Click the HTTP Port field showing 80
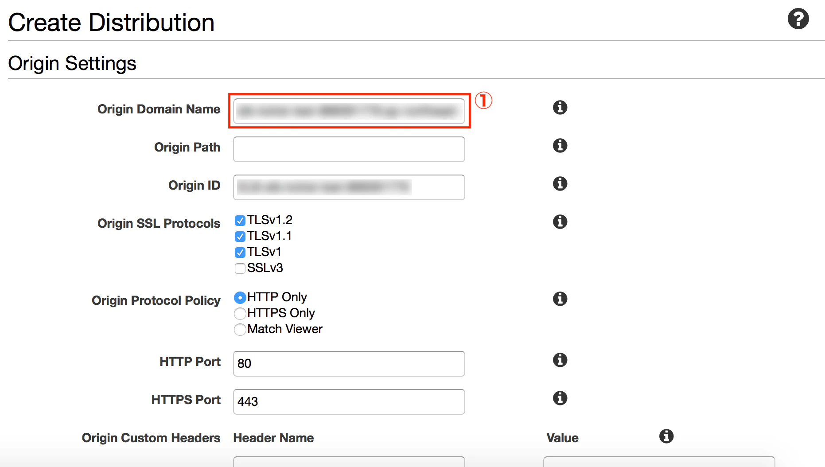This screenshot has width=825, height=467. [349, 364]
